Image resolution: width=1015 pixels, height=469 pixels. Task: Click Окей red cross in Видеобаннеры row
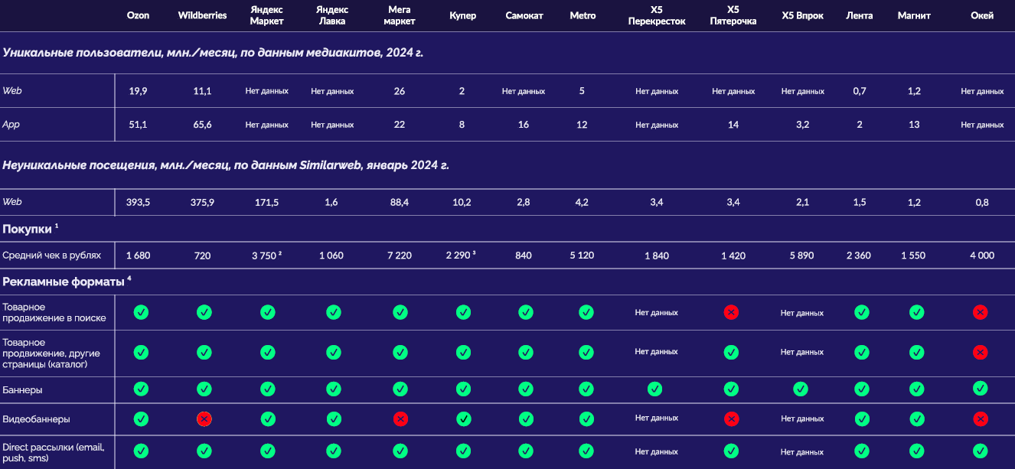click(x=981, y=419)
